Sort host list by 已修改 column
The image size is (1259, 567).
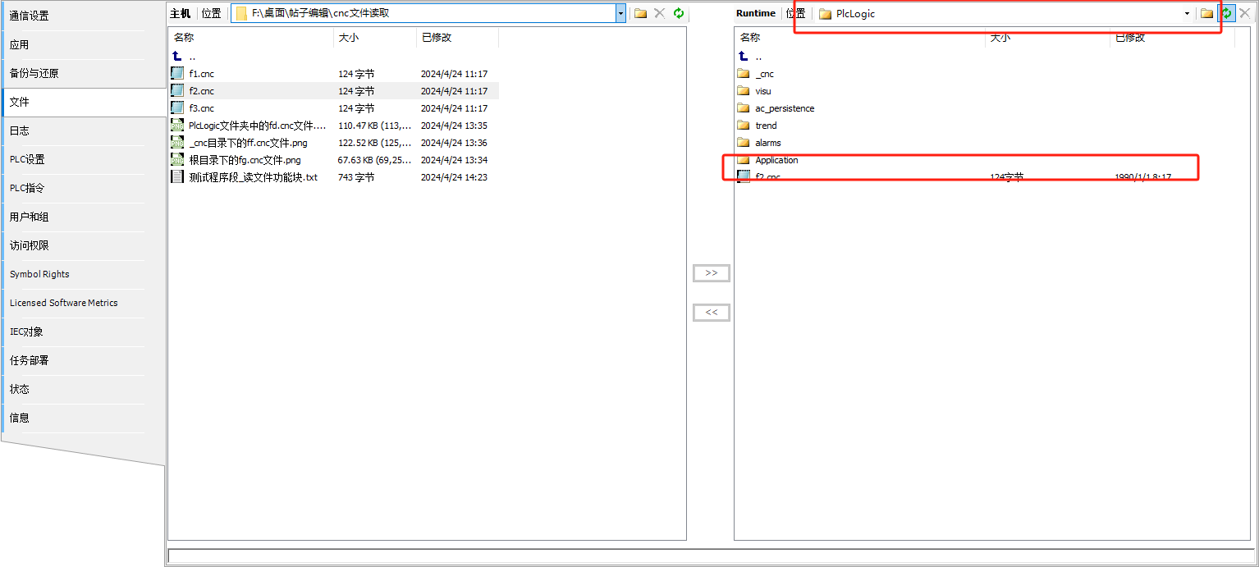[x=457, y=38]
